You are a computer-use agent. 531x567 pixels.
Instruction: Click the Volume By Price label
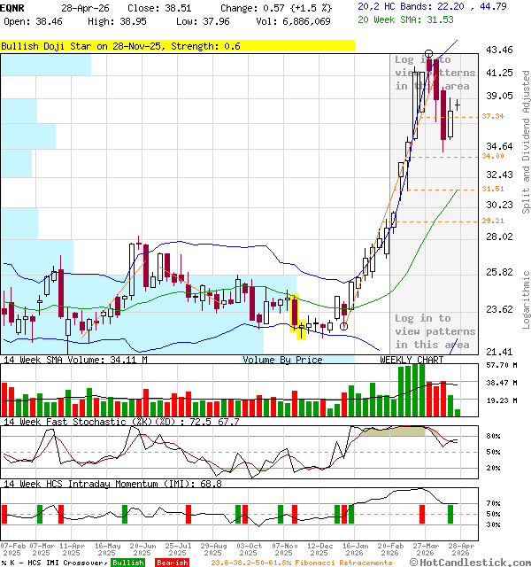(x=282, y=360)
